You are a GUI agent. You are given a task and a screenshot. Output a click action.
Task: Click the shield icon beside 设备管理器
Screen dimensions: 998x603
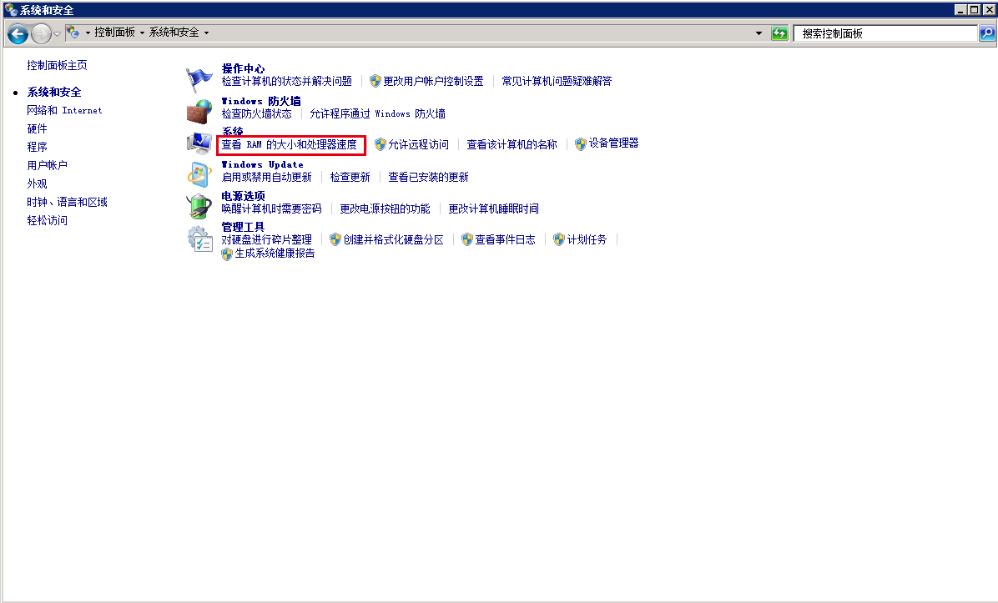(x=580, y=143)
